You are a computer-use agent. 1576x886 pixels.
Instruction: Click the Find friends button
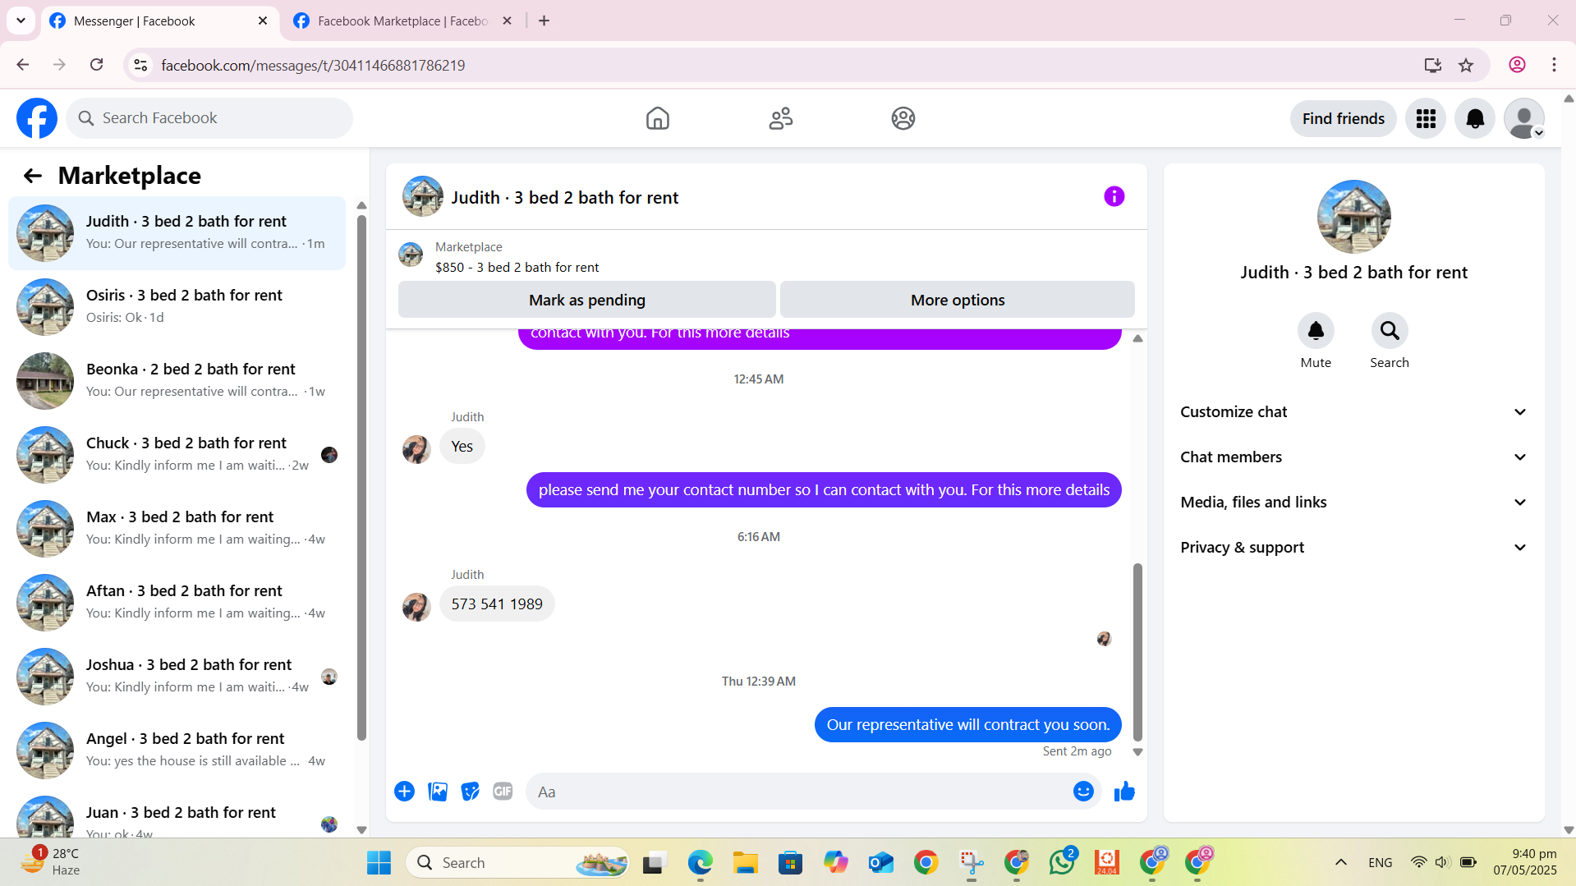click(x=1343, y=118)
